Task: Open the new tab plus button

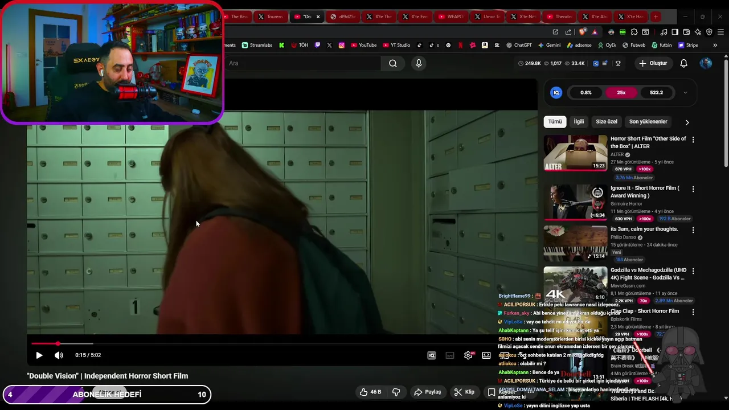Action: pos(656,17)
